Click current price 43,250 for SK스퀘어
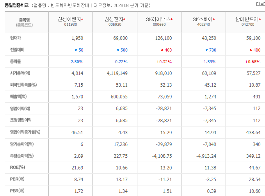 (209, 38)
